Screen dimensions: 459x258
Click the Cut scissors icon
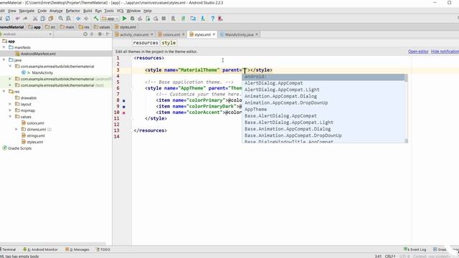[x=35, y=19]
